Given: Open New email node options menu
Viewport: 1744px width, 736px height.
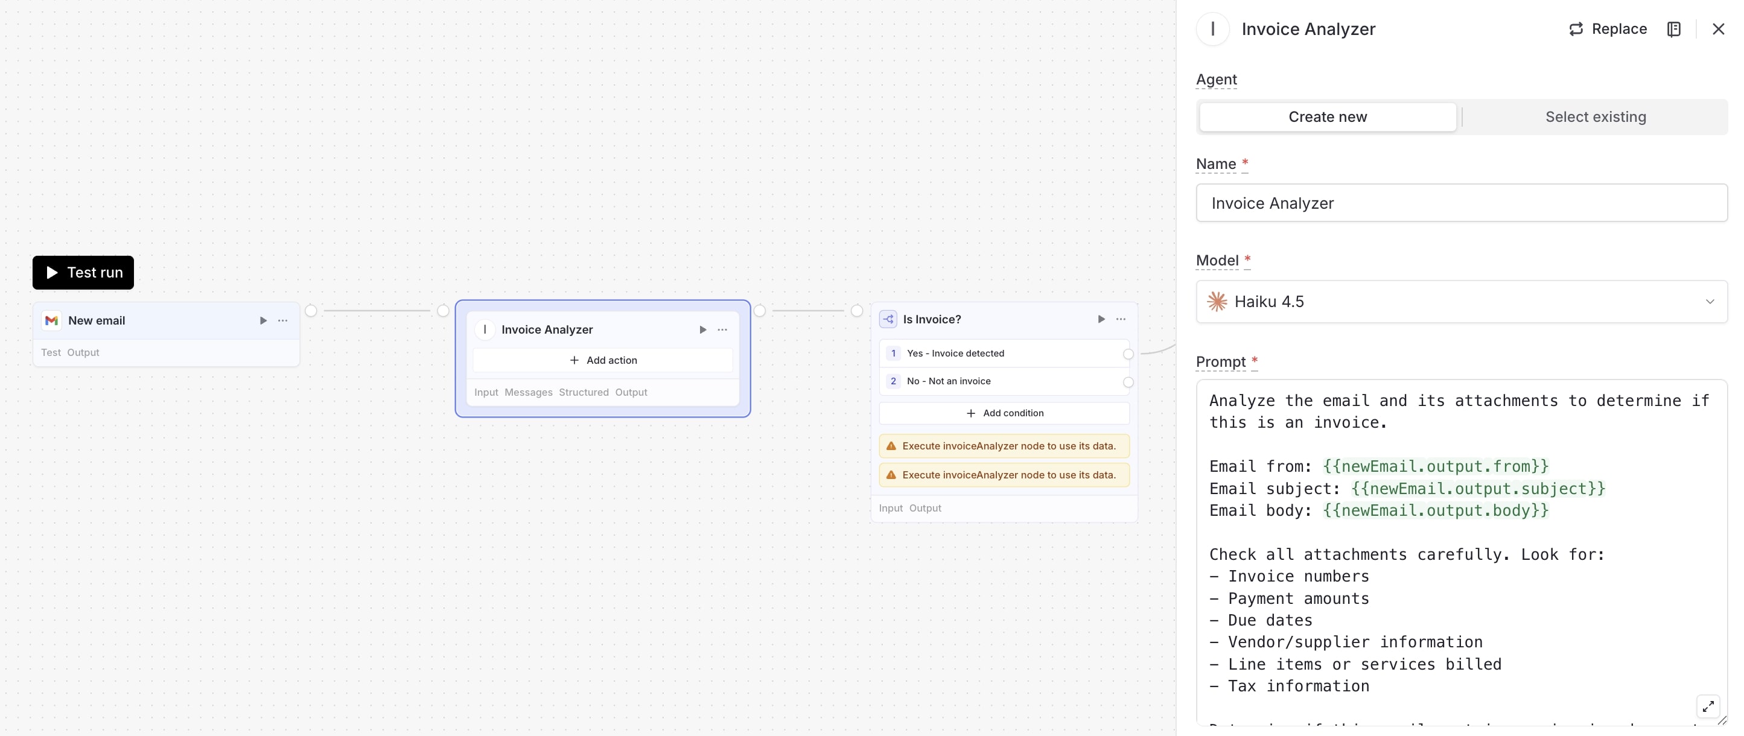Looking at the screenshot, I should click(x=283, y=320).
